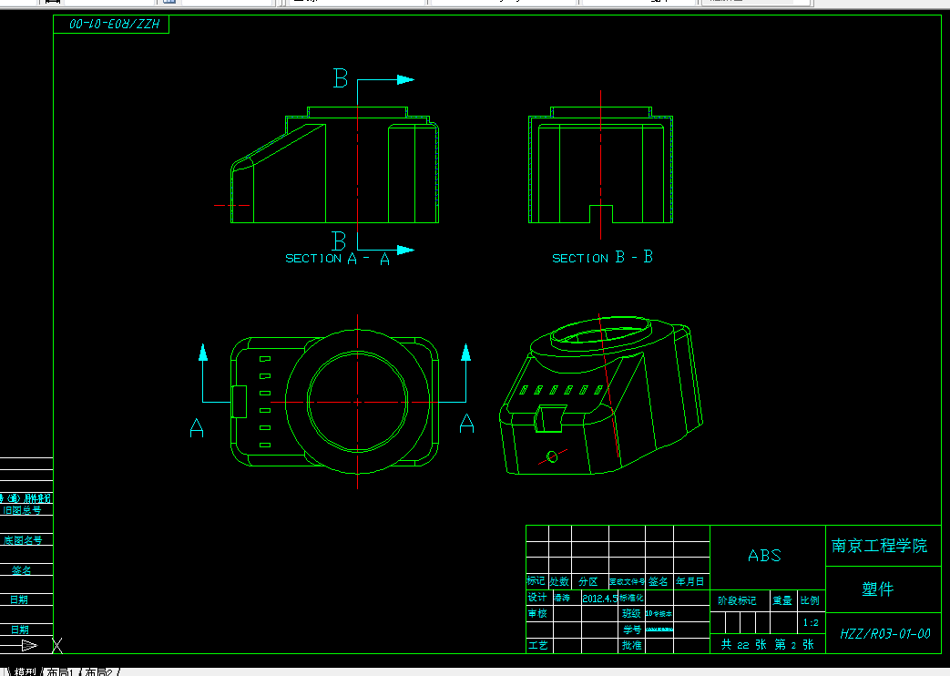950x676 pixels.
Task: Select the 比例 header cell
Action: pos(810,600)
